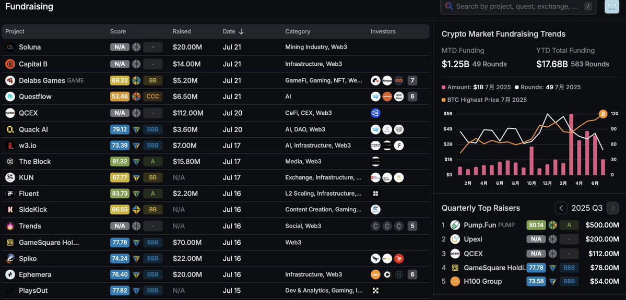Click the QCEX logo in table row
The width and height of the screenshot is (626, 300).
tap(10, 113)
